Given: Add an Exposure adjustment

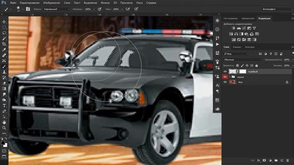Looking at the screenshot, I should click(x=249, y=28).
